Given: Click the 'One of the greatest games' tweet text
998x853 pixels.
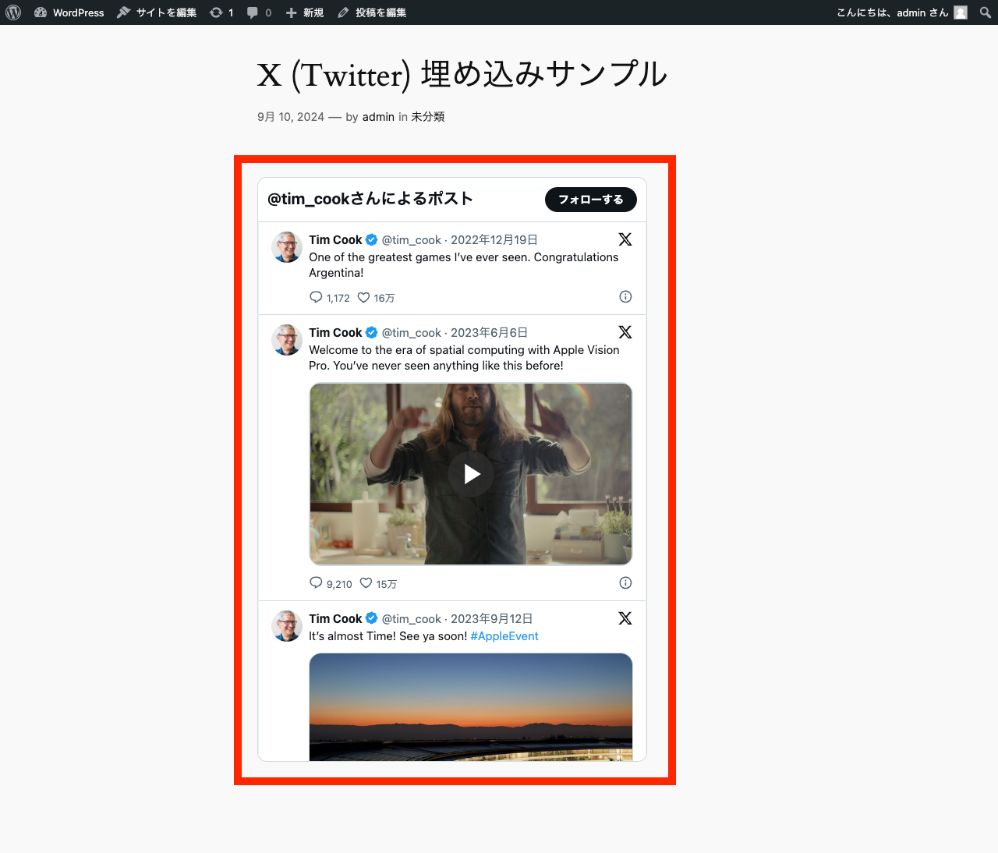Looking at the screenshot, I should (x=464, y=265).
